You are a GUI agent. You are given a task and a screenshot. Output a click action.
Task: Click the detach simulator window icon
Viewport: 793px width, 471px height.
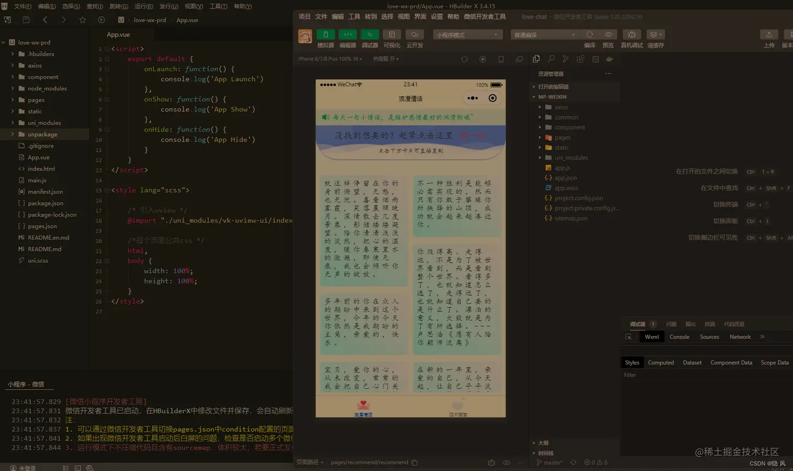click(519, 59)
